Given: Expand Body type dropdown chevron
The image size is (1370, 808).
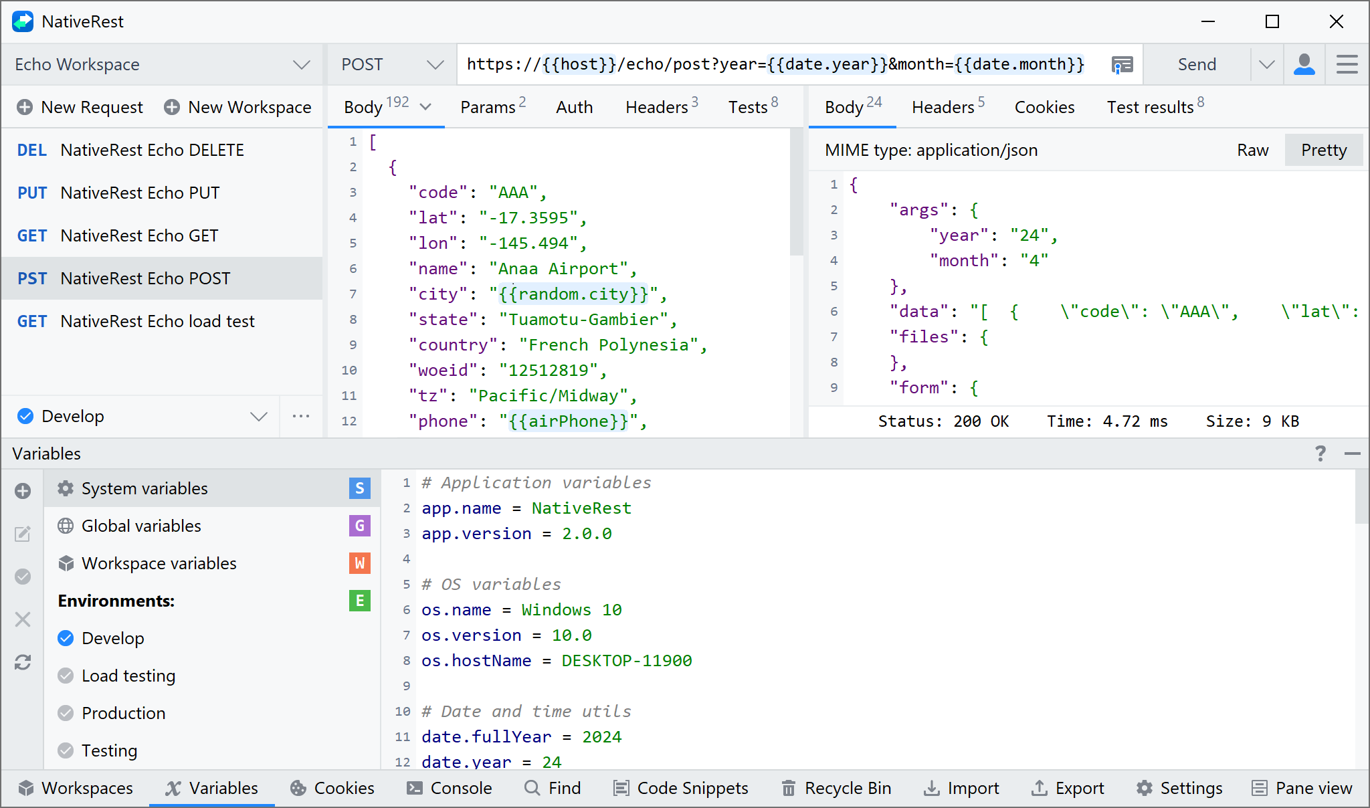Looking at the screenshot, I should tap(425, 107).
